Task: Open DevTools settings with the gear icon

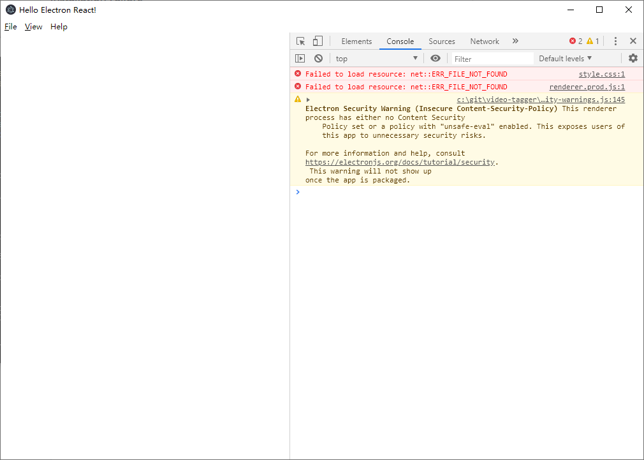Action: click(633, 58)
